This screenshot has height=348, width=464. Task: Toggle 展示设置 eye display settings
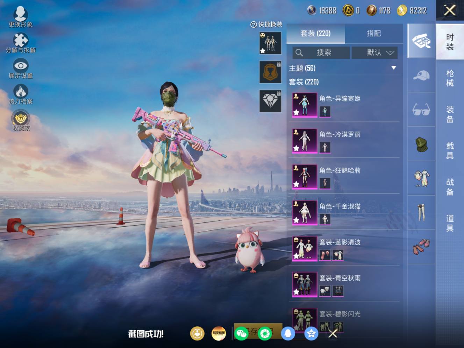pos(21,68)
